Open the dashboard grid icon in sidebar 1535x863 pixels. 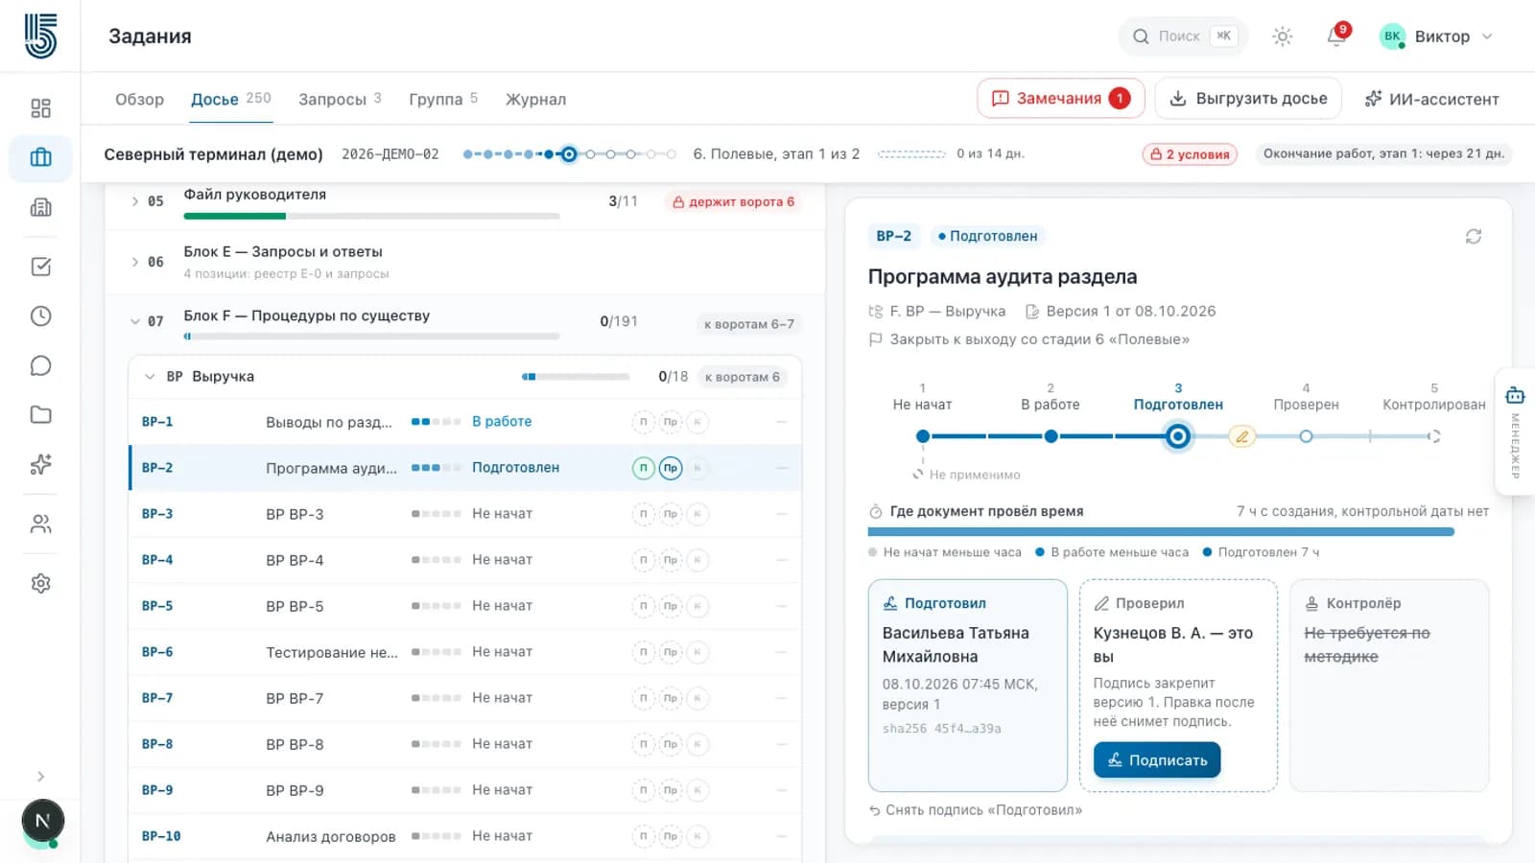pos(40,108)
